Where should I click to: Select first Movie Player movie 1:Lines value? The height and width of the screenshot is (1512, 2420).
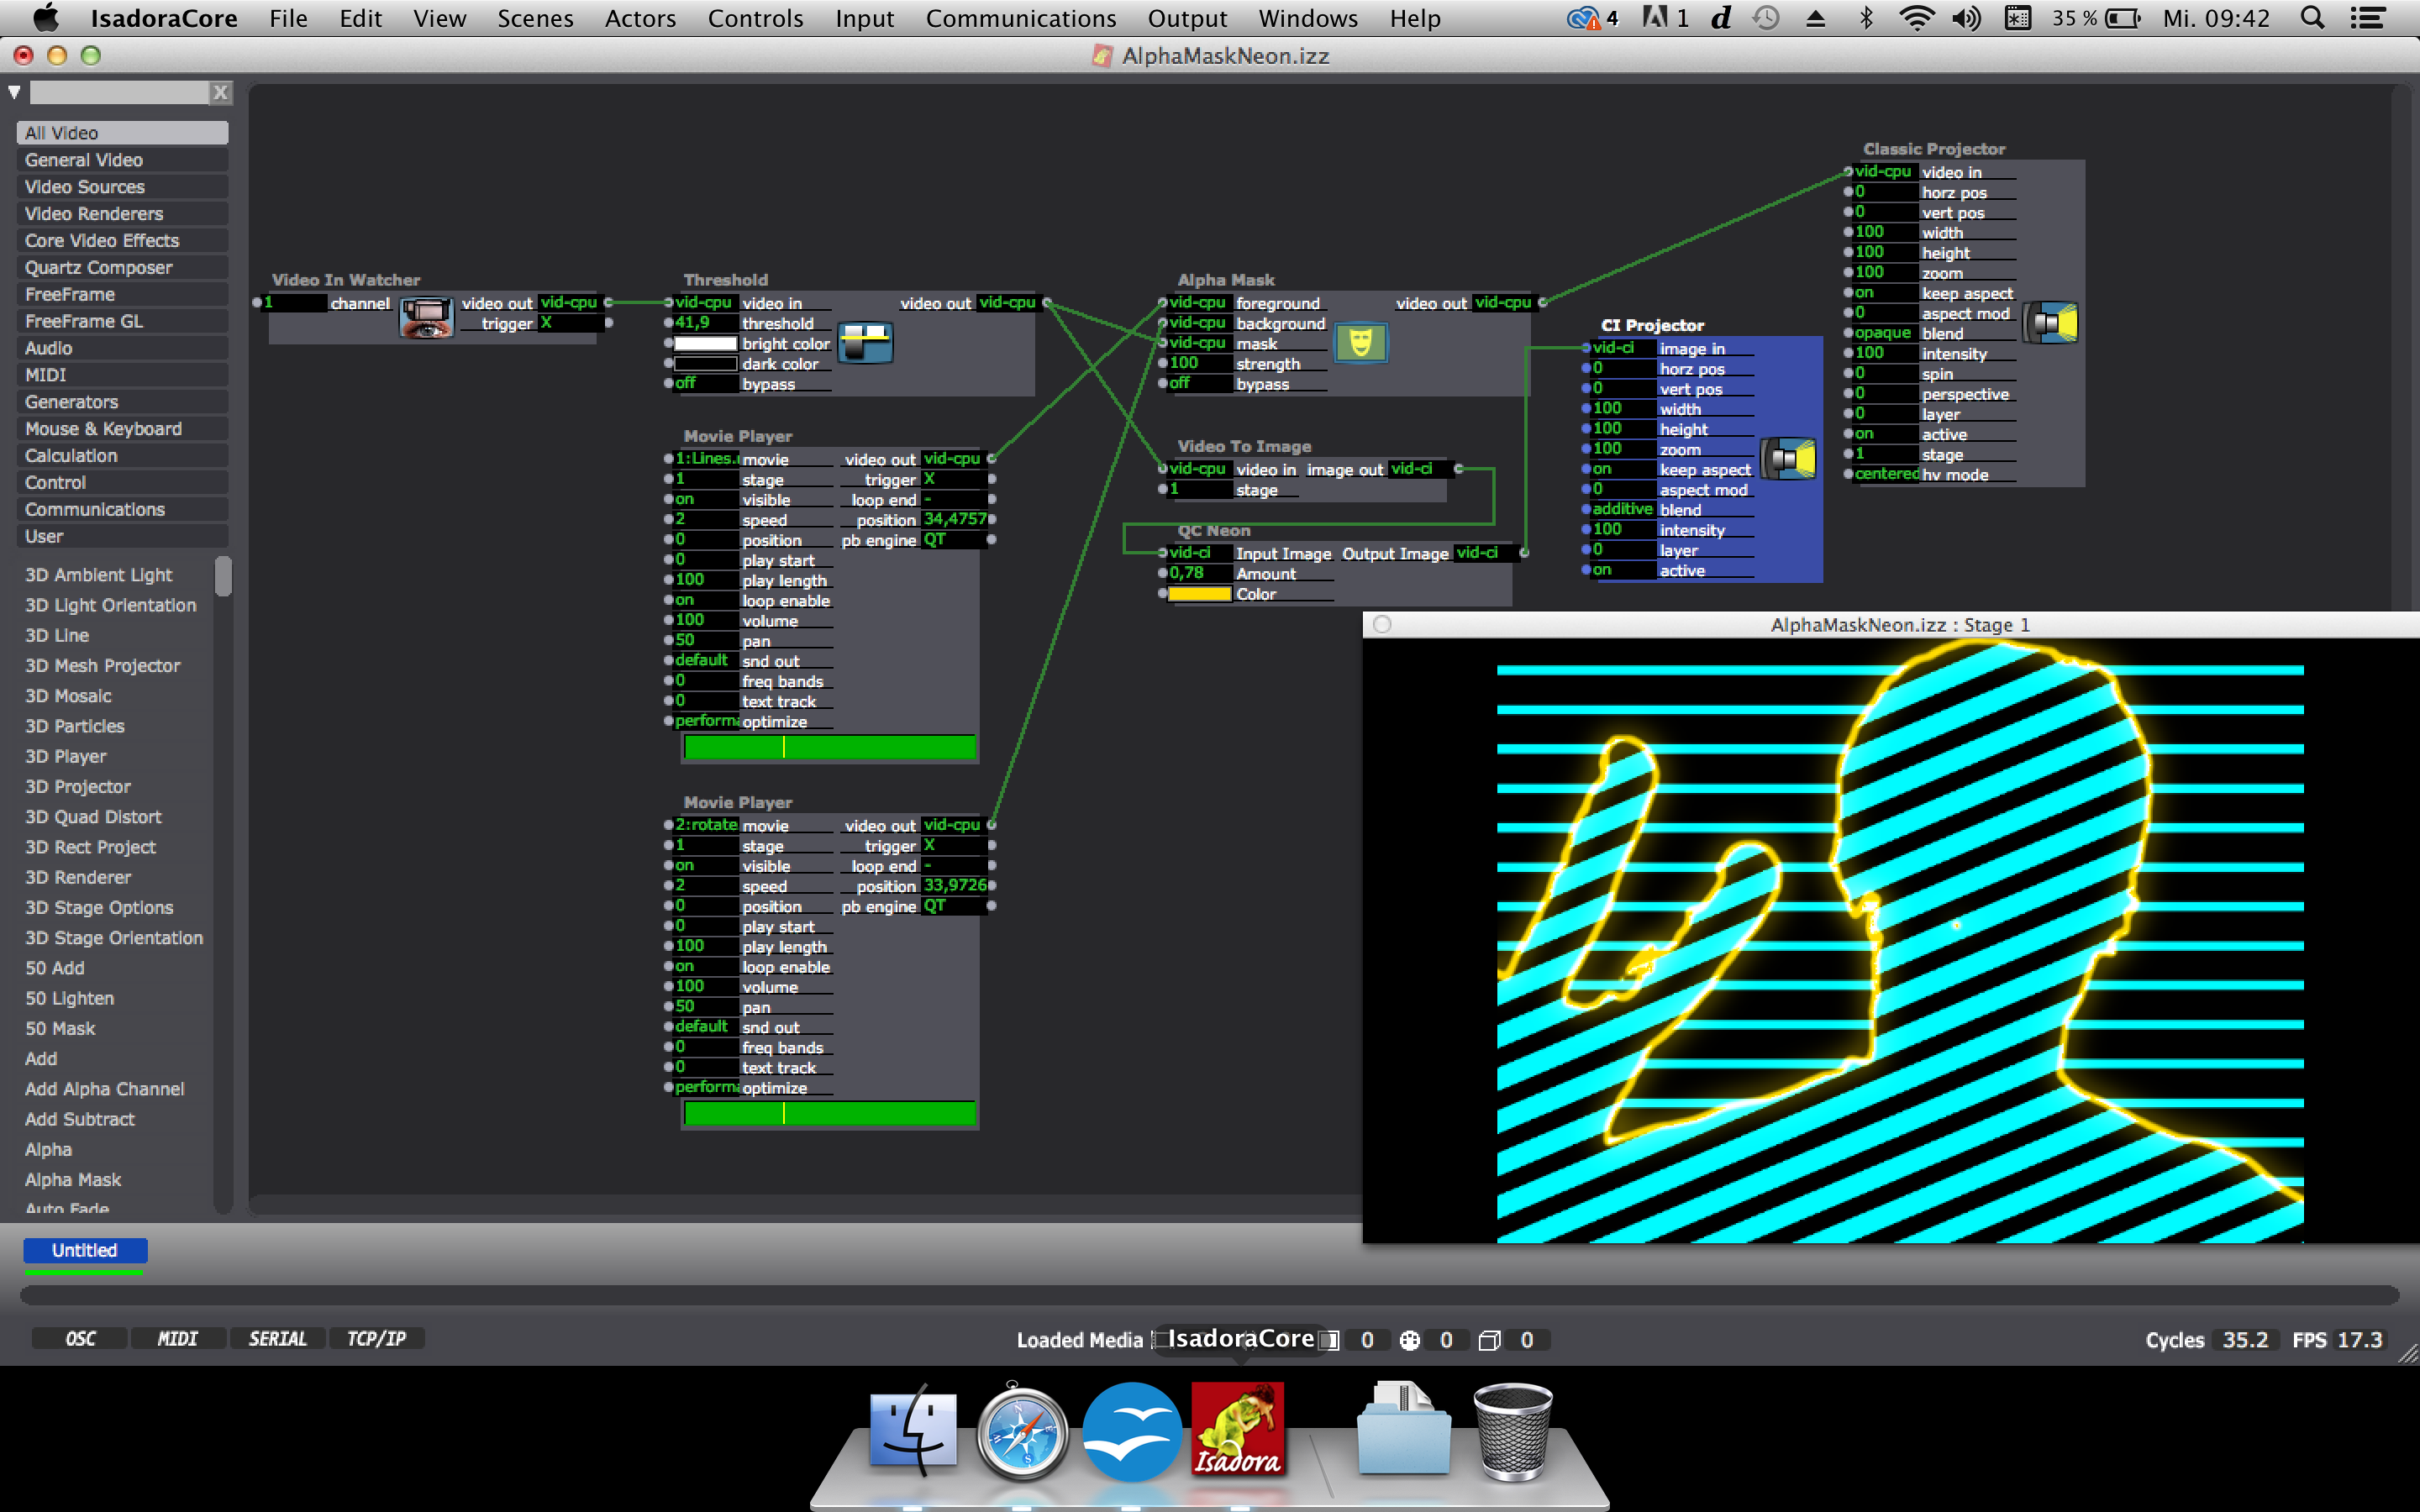(704, 459)
